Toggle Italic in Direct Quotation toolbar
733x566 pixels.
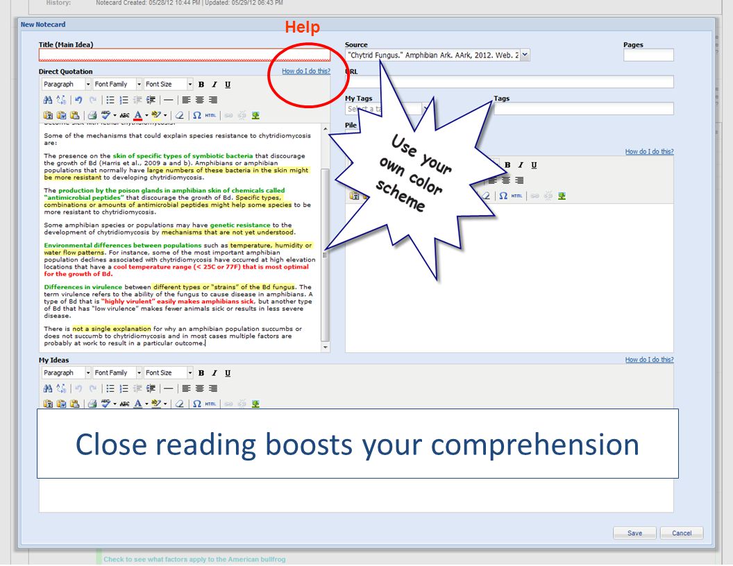tap(214, 85)
